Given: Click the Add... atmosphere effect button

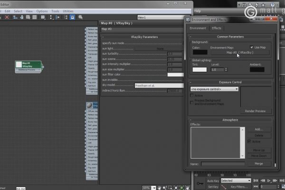Looking at the screenshot, I should click(x=259, y=129).
